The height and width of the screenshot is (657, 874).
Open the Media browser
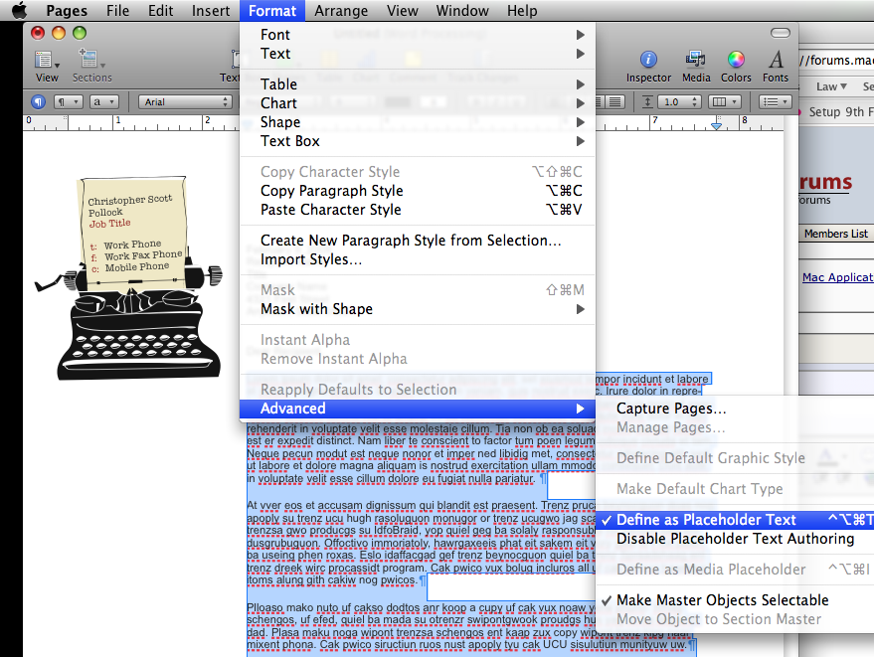(696, 66)
